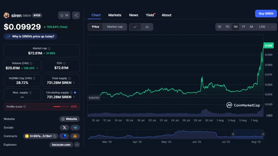Select Price chart mode

(95, 27)
